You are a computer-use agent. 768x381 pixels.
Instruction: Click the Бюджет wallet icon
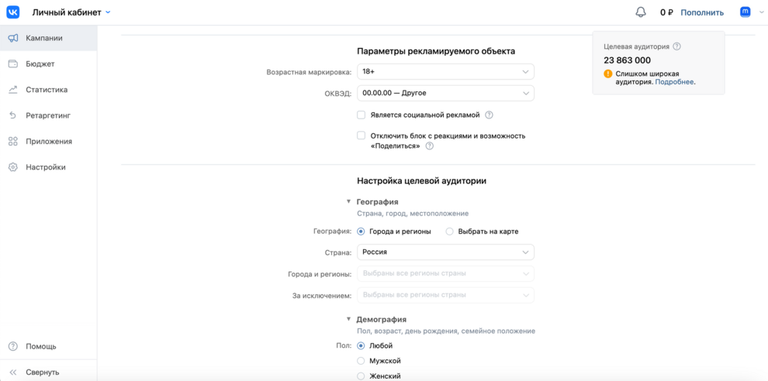[x=13, y=63]
